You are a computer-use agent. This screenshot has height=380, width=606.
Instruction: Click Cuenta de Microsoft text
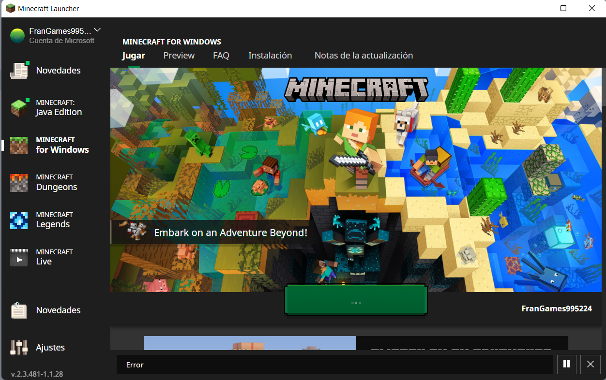[62, 41]
